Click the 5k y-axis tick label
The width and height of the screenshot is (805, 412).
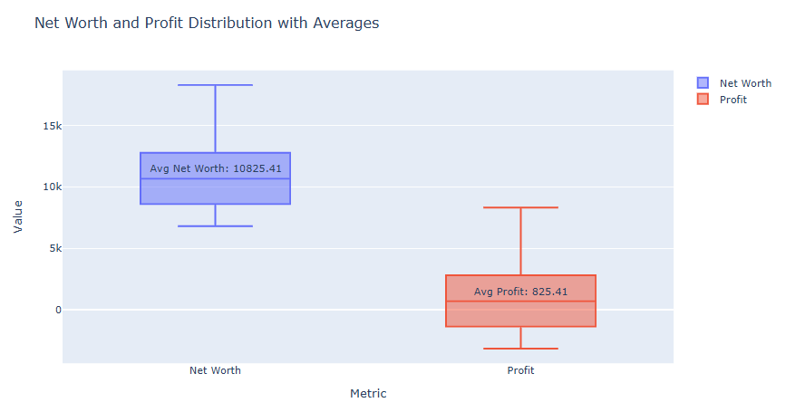tap(54, 248)
